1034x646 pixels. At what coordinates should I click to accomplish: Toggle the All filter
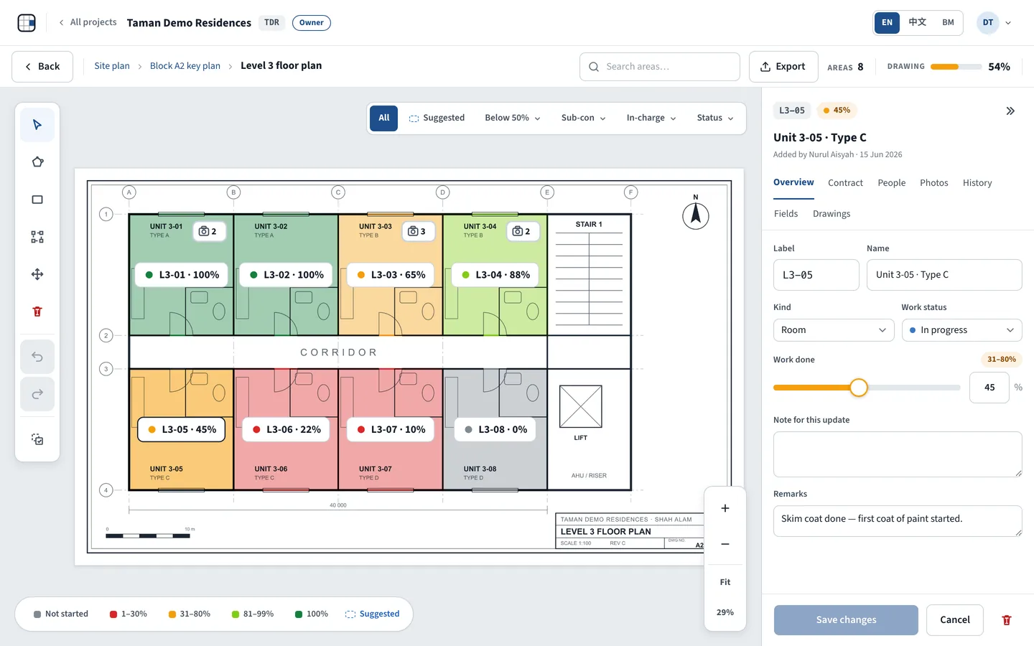383,118
